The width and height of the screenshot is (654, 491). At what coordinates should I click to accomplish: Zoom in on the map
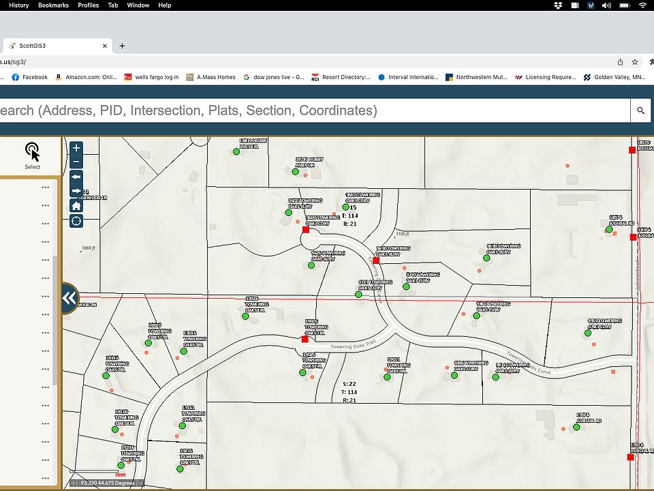(76, 147)
